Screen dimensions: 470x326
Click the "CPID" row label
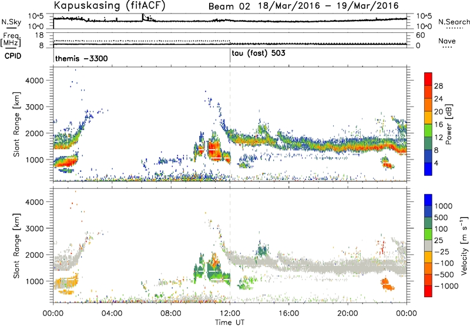point(13,56)
